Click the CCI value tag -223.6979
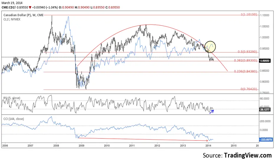Viewport: 275px width, 162px height. click(x=266, y=140)
